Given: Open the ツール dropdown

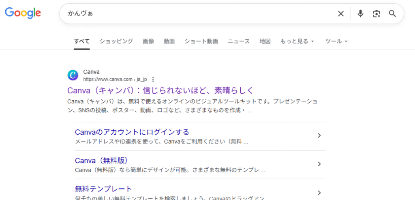Looking at the screenshot, I should point(336,41).
